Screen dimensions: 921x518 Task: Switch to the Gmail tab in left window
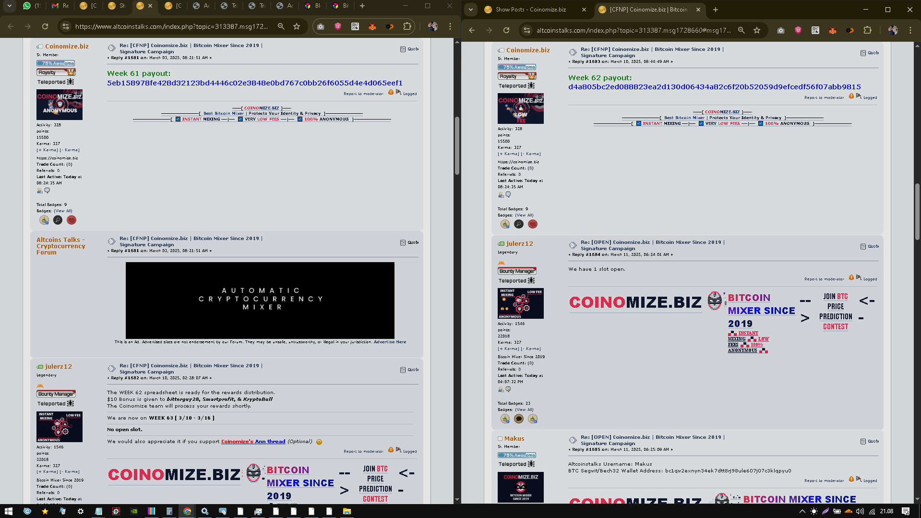(60, 6)
